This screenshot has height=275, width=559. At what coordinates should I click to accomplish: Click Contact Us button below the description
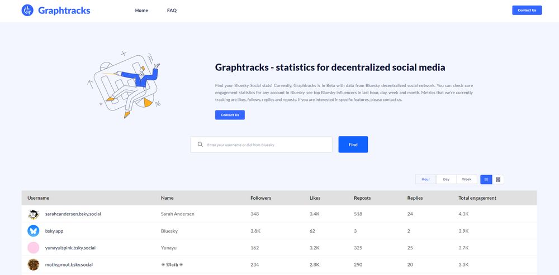click(x=230, y=115)
